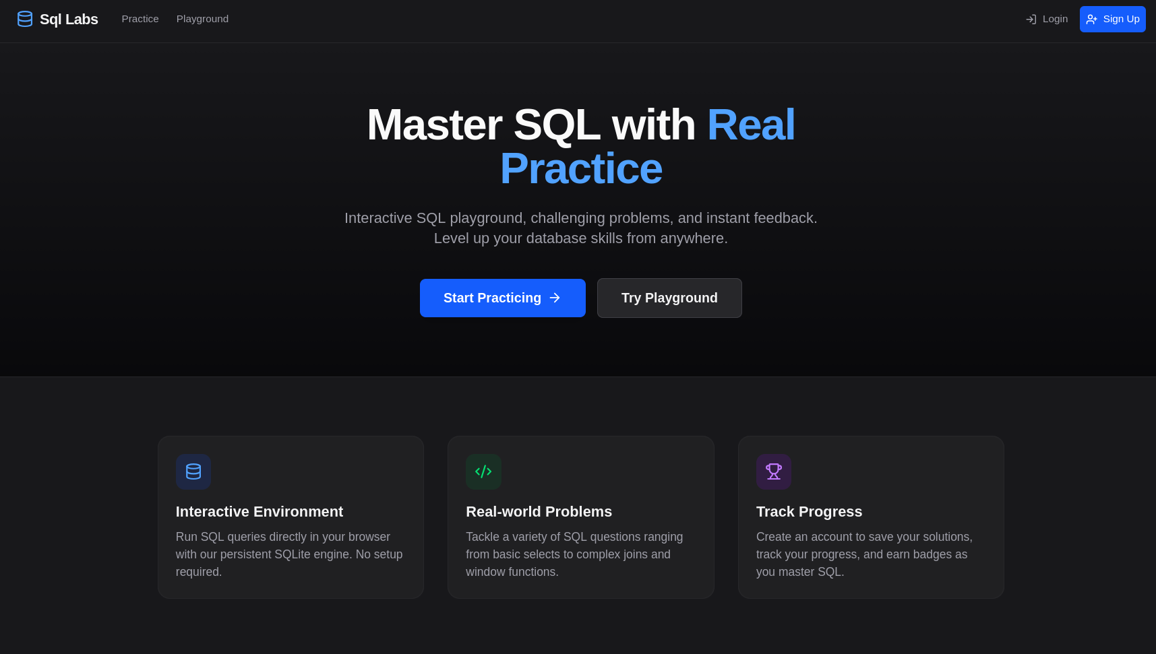Click the login arrow icon in the navbar
This screenshot has height=654, width=1156.
(x=1031, y=19)
